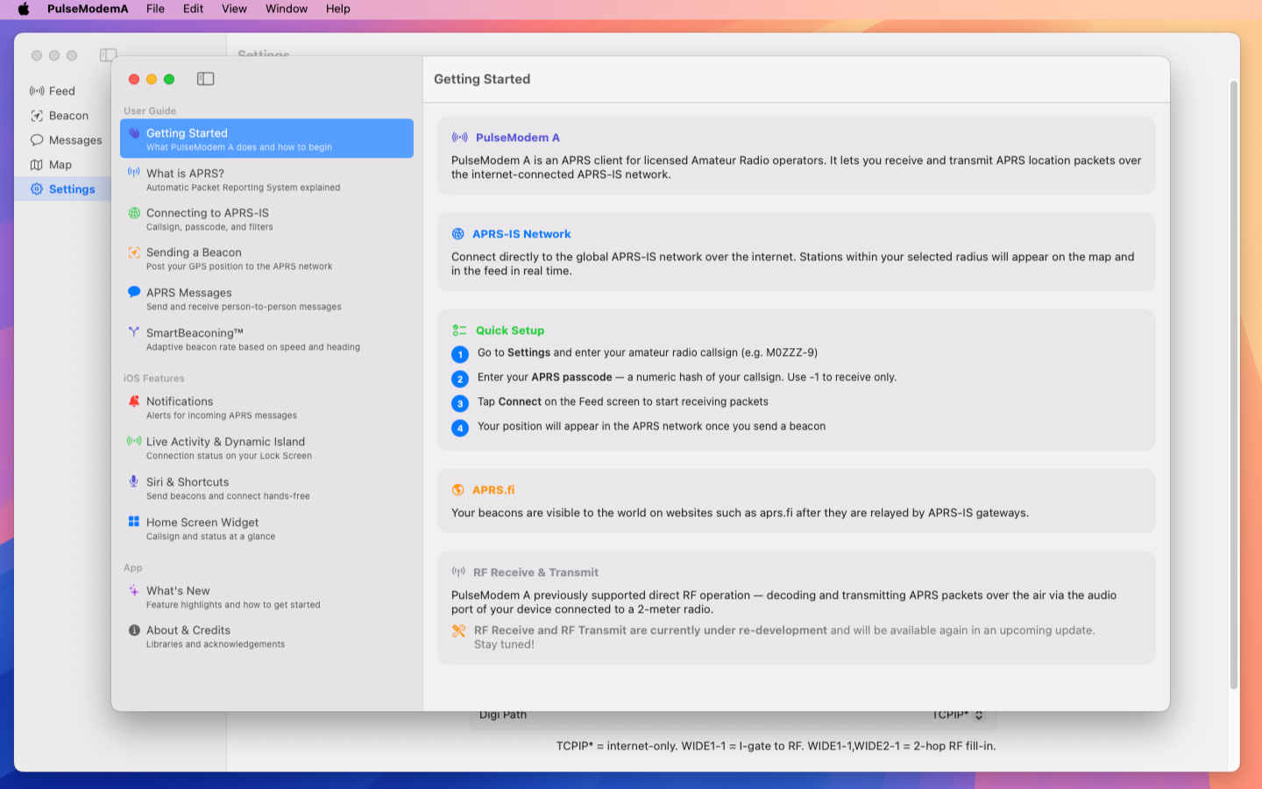Click the 'Stay tuned!' text

point(504,644)
